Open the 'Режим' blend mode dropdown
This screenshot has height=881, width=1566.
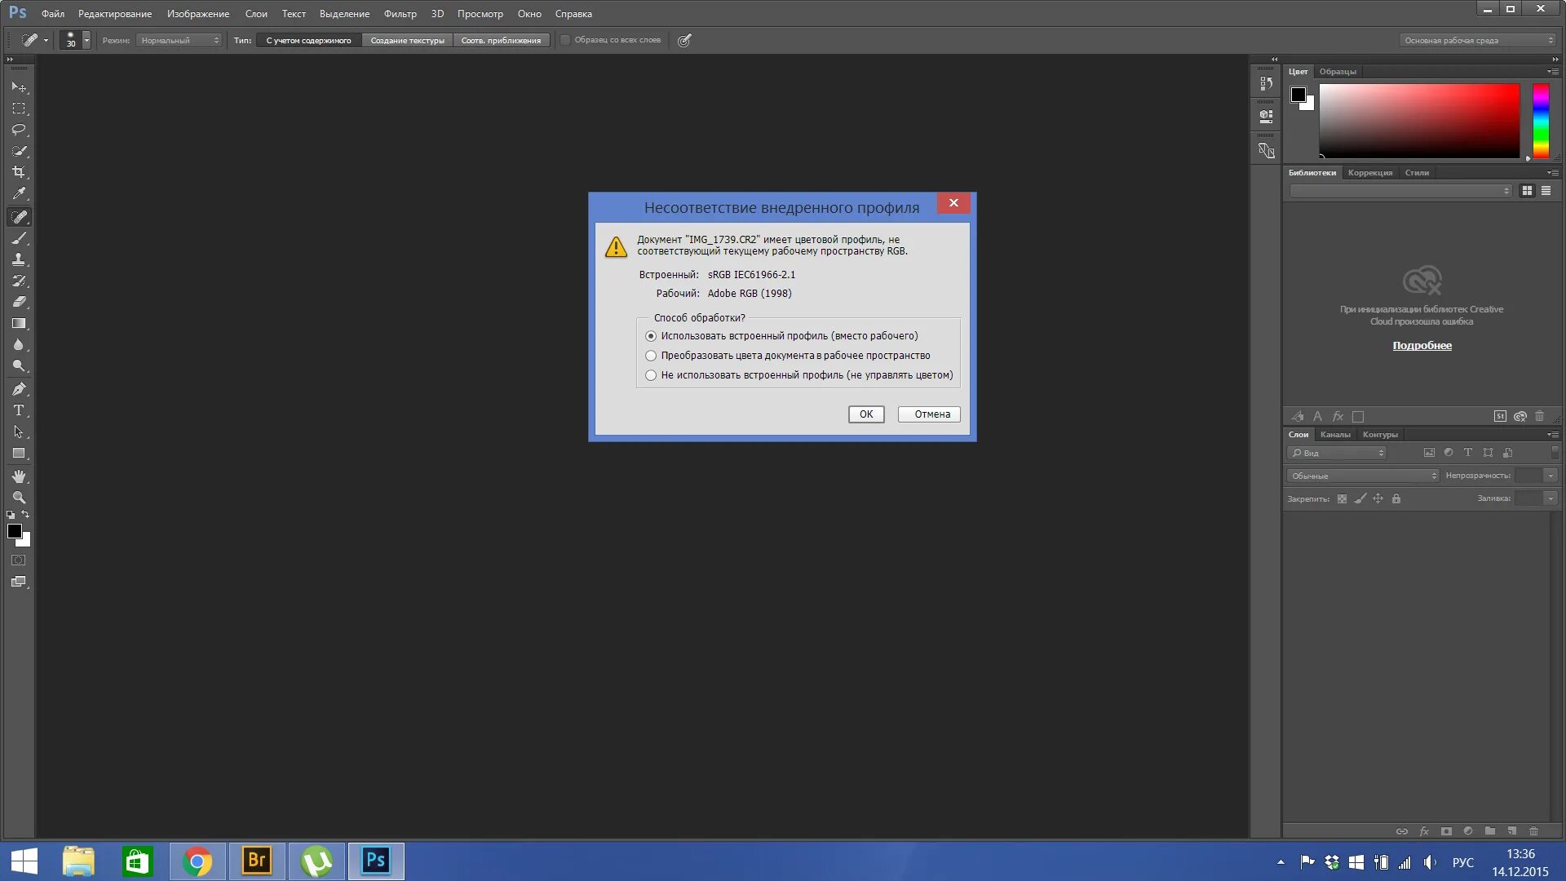179,40
